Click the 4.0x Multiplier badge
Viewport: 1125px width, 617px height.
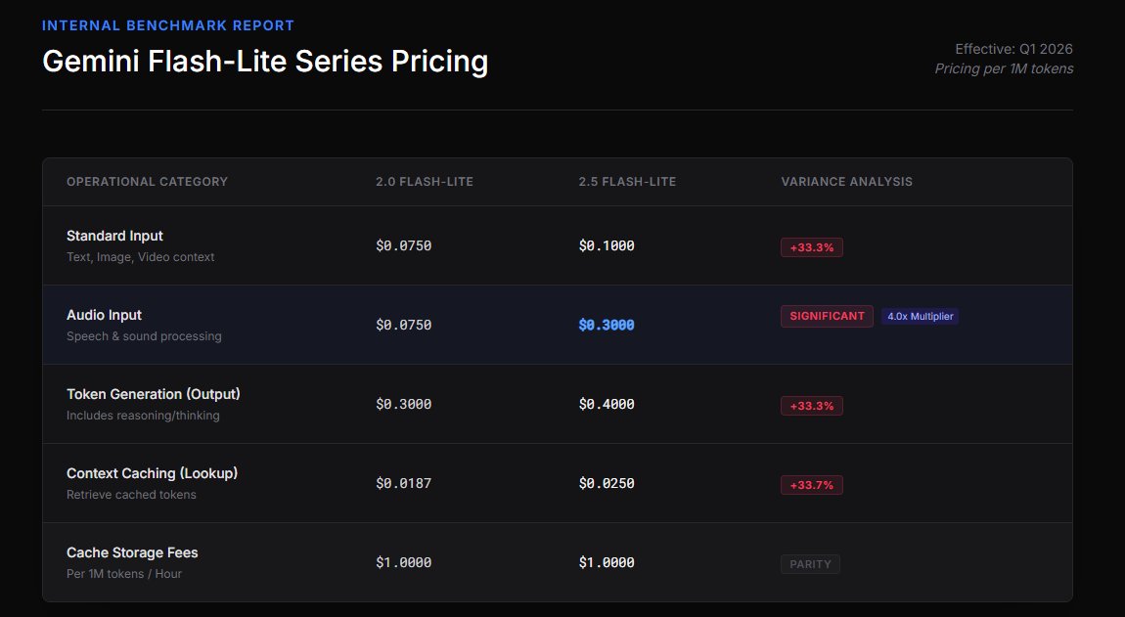tap(920, 317)
